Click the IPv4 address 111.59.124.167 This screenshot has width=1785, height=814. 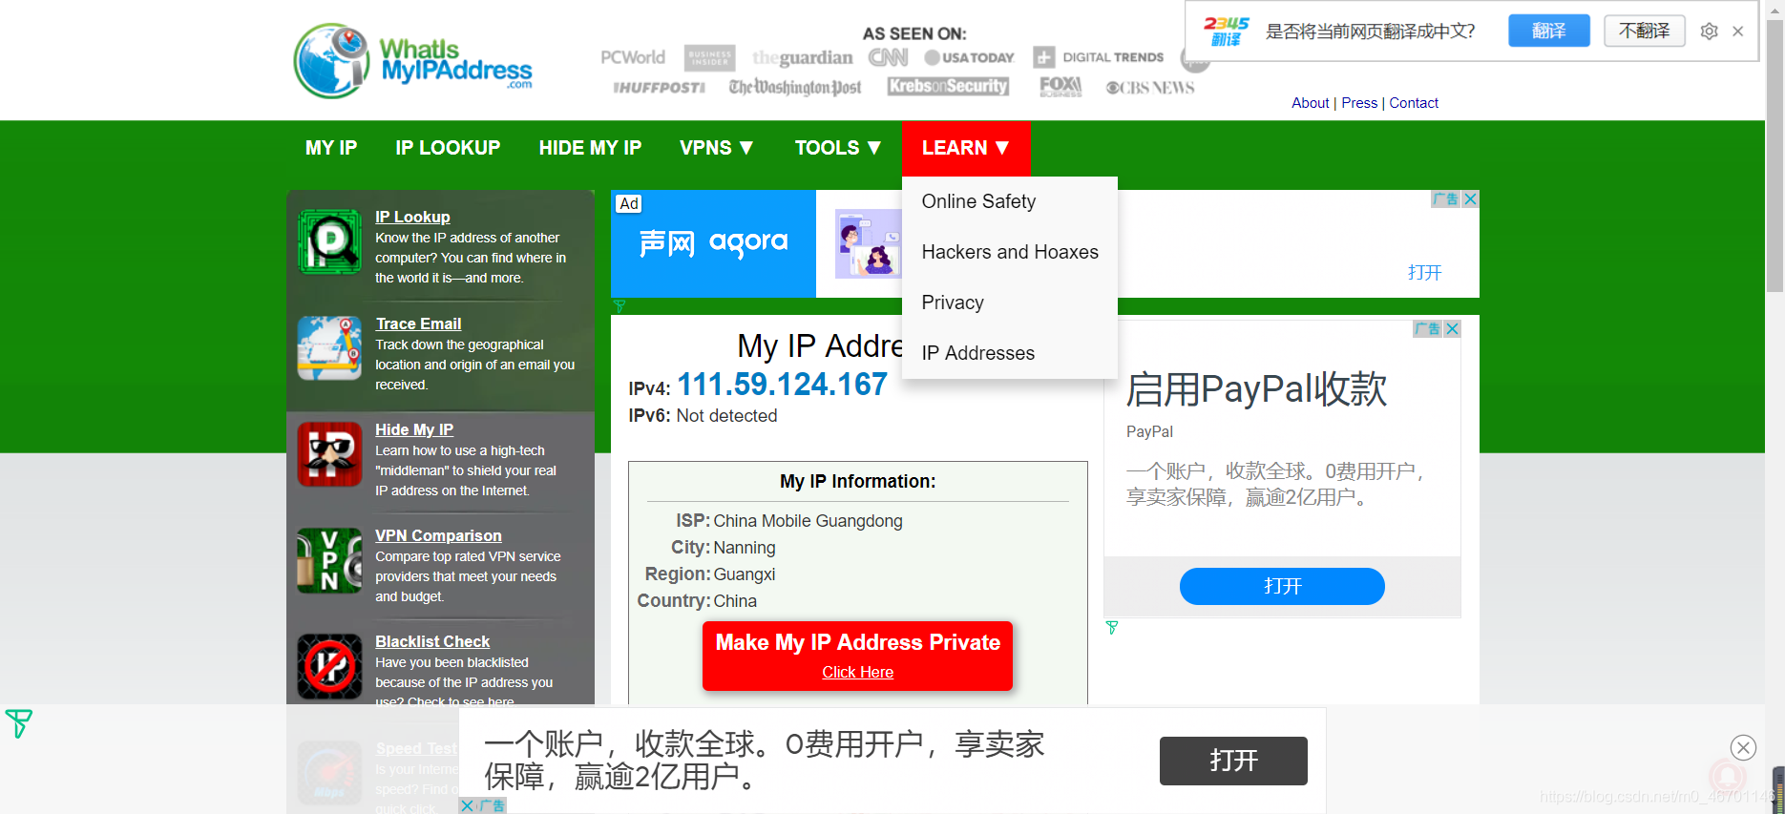[783, 385]
